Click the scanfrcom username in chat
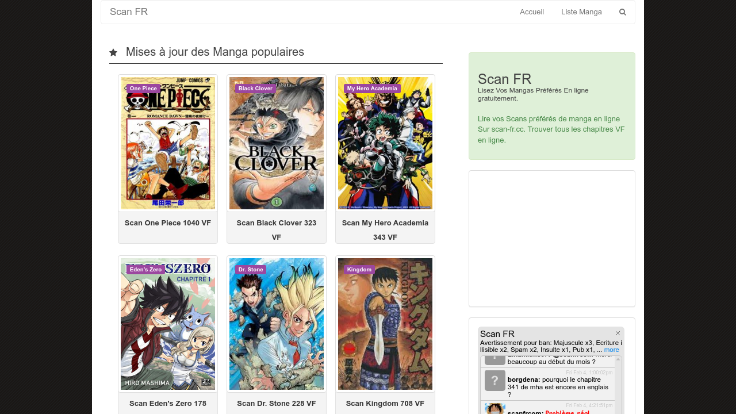Screen dimensions: 736x414 pyautogui.click(x=526, y=412)
